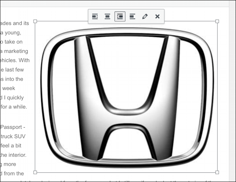The height and width of the screenshot is (182, 236).
Task: Click the text line "a young,"
Action: tap(11, 33)
